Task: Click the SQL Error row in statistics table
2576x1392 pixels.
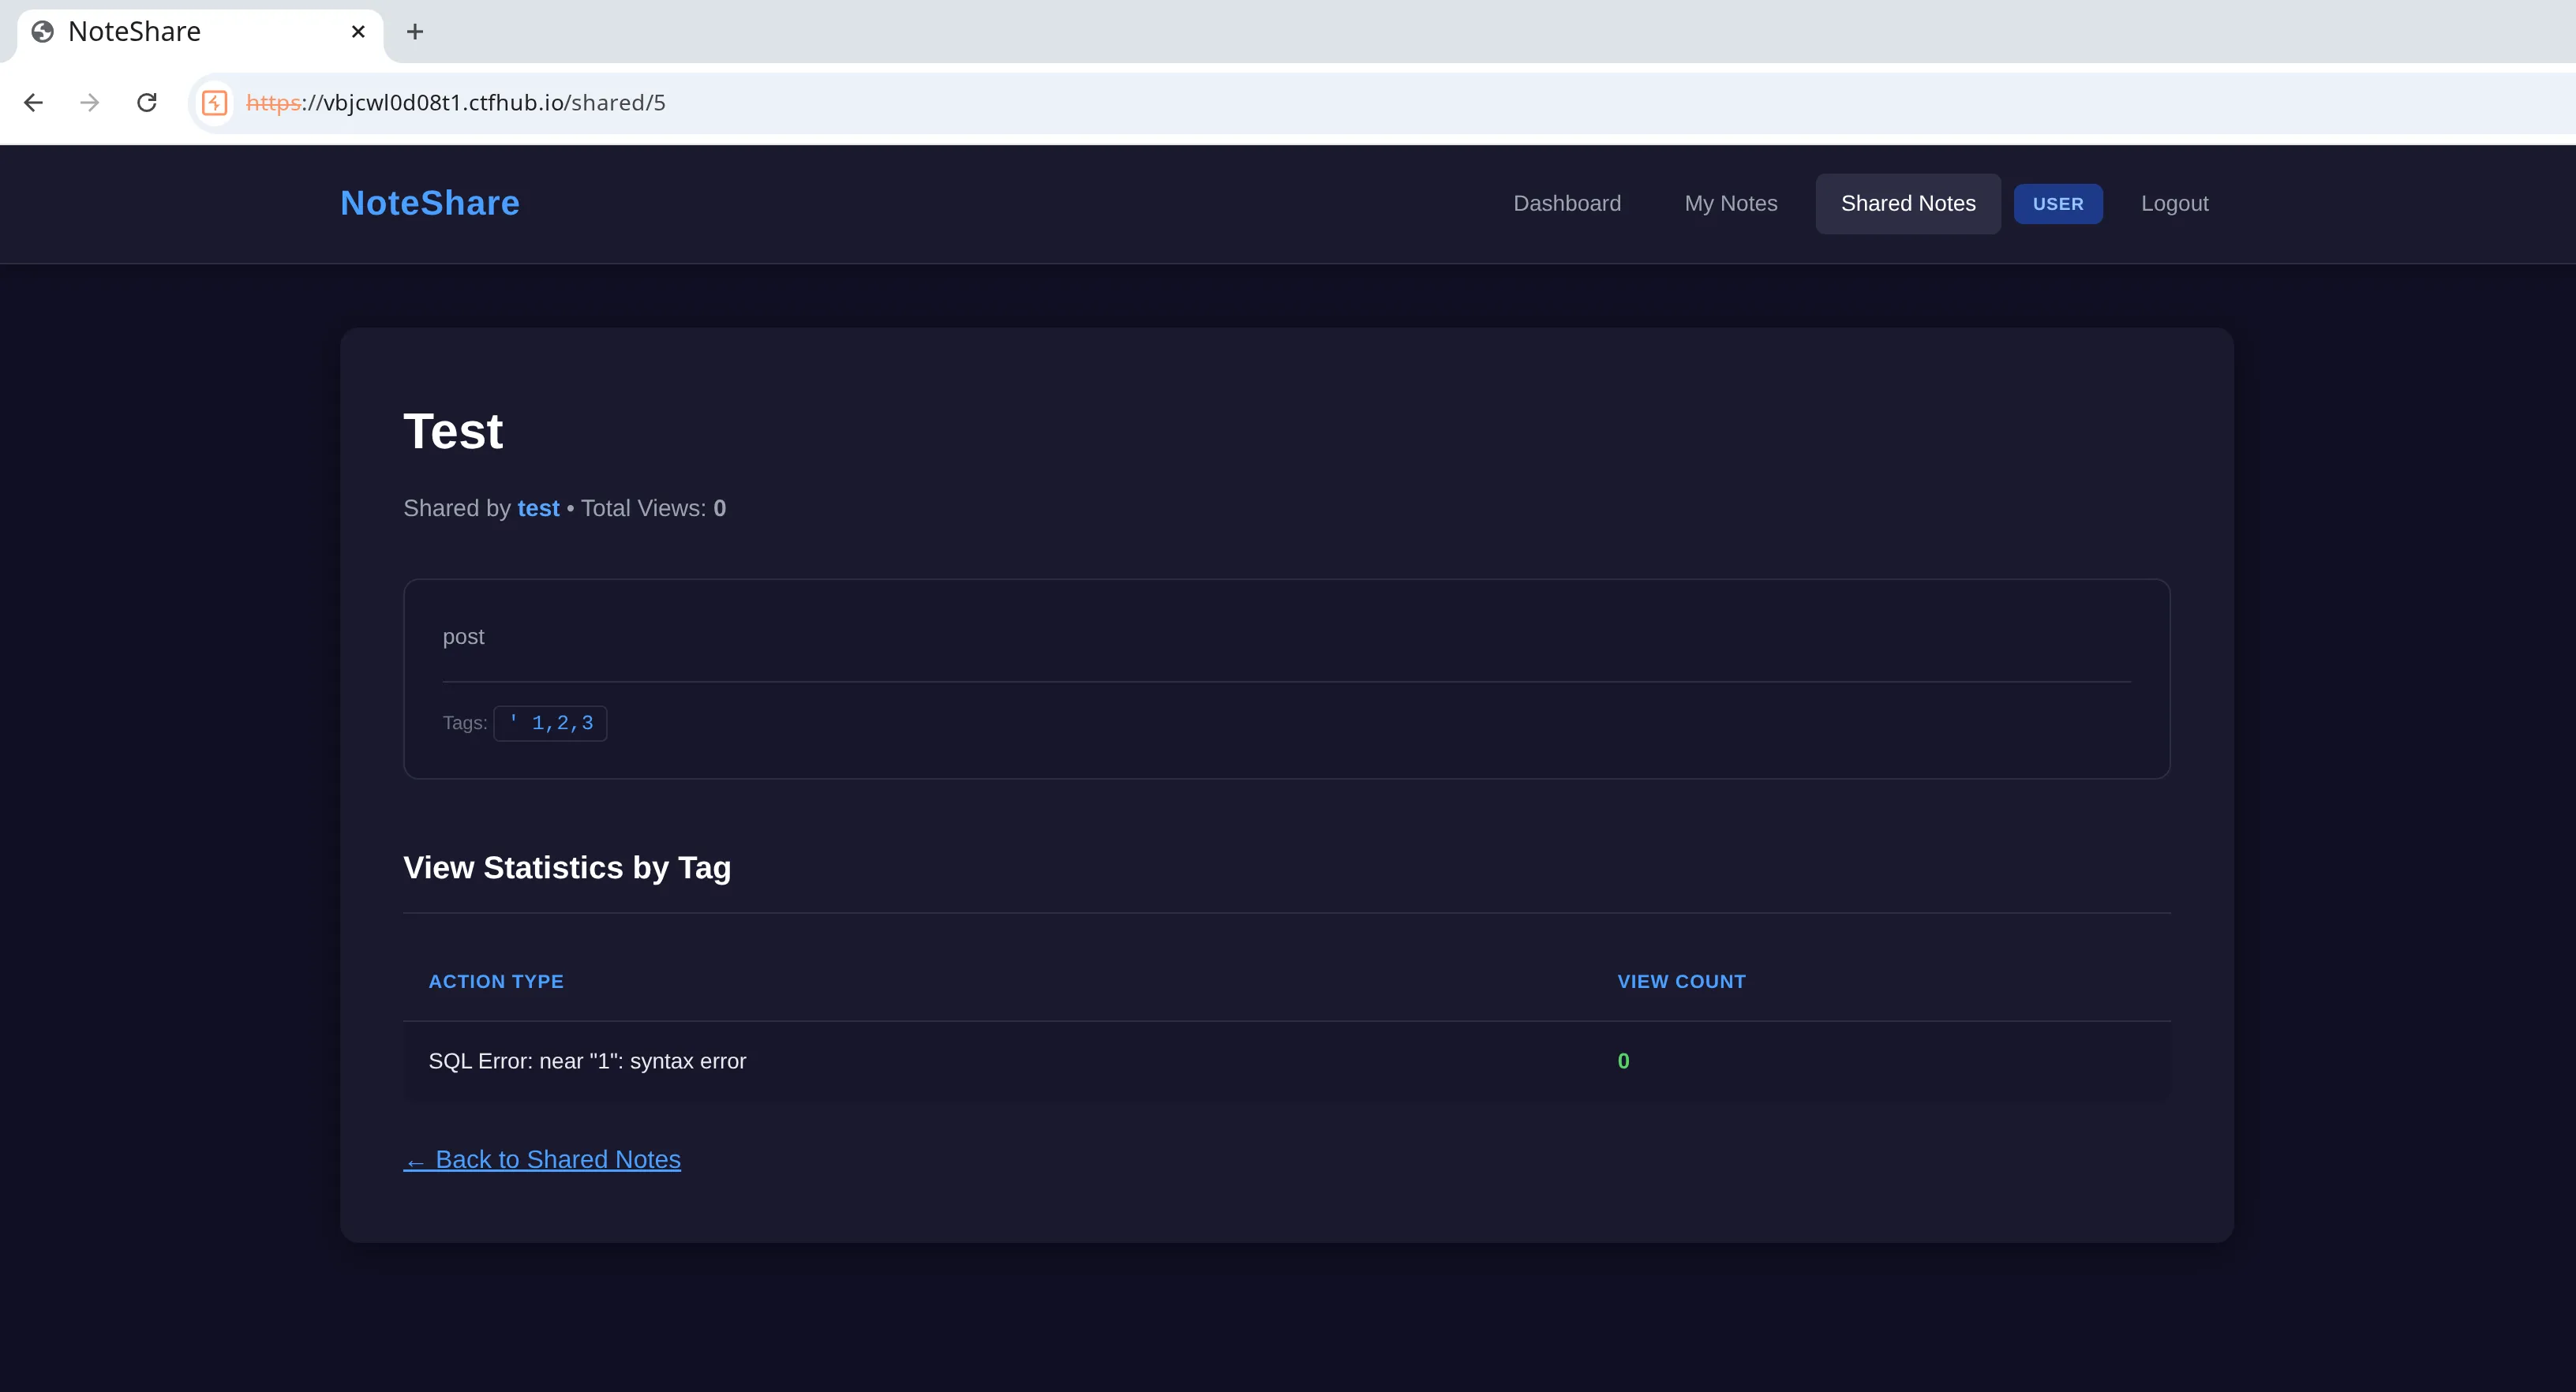Action: [587, 1061]
